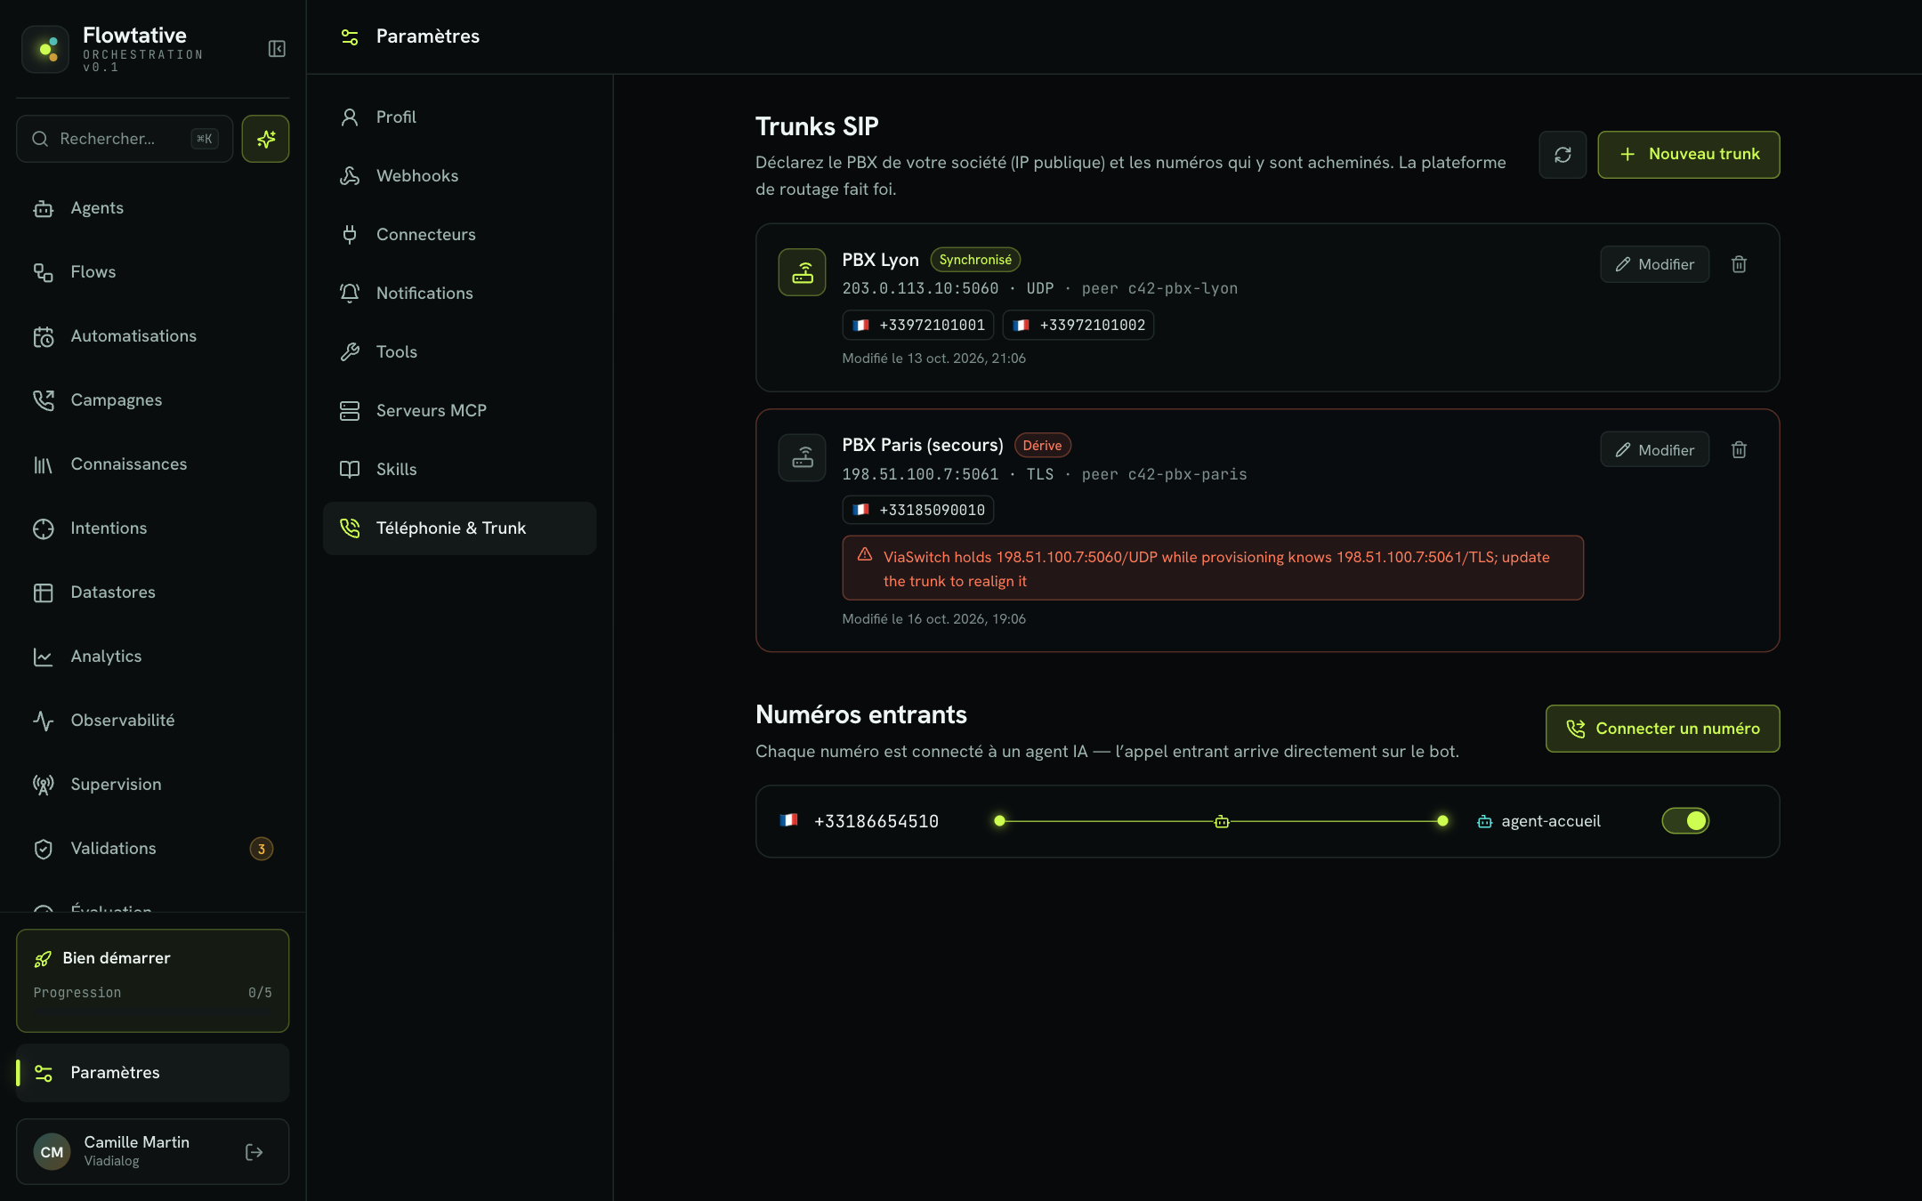Screen dimensions: 1922x1201
Task: Click Modifier for PBX Lyon
Action: coord(1654,264)
